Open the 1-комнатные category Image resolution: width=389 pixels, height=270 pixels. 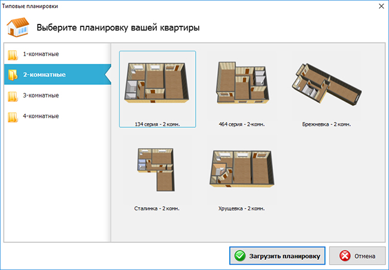(57, 54)
